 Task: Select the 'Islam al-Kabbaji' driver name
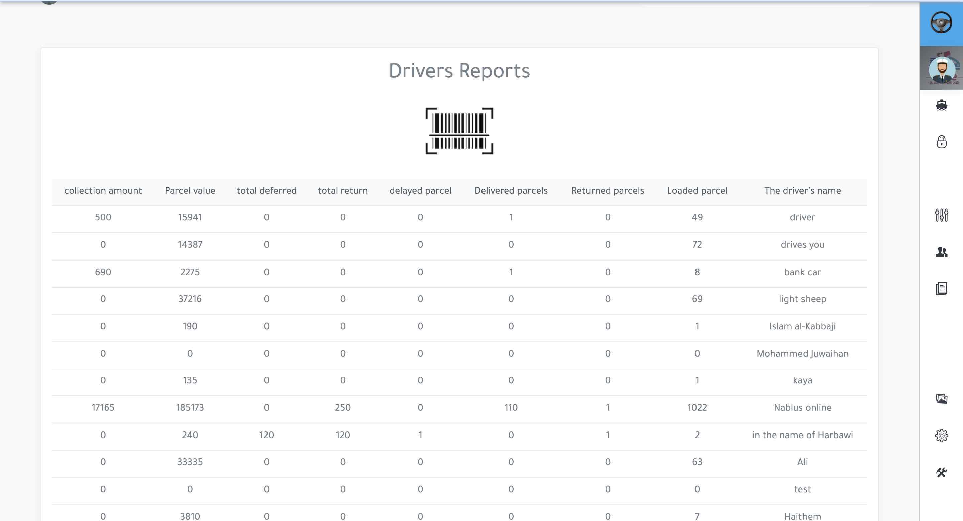click(802, 326)
